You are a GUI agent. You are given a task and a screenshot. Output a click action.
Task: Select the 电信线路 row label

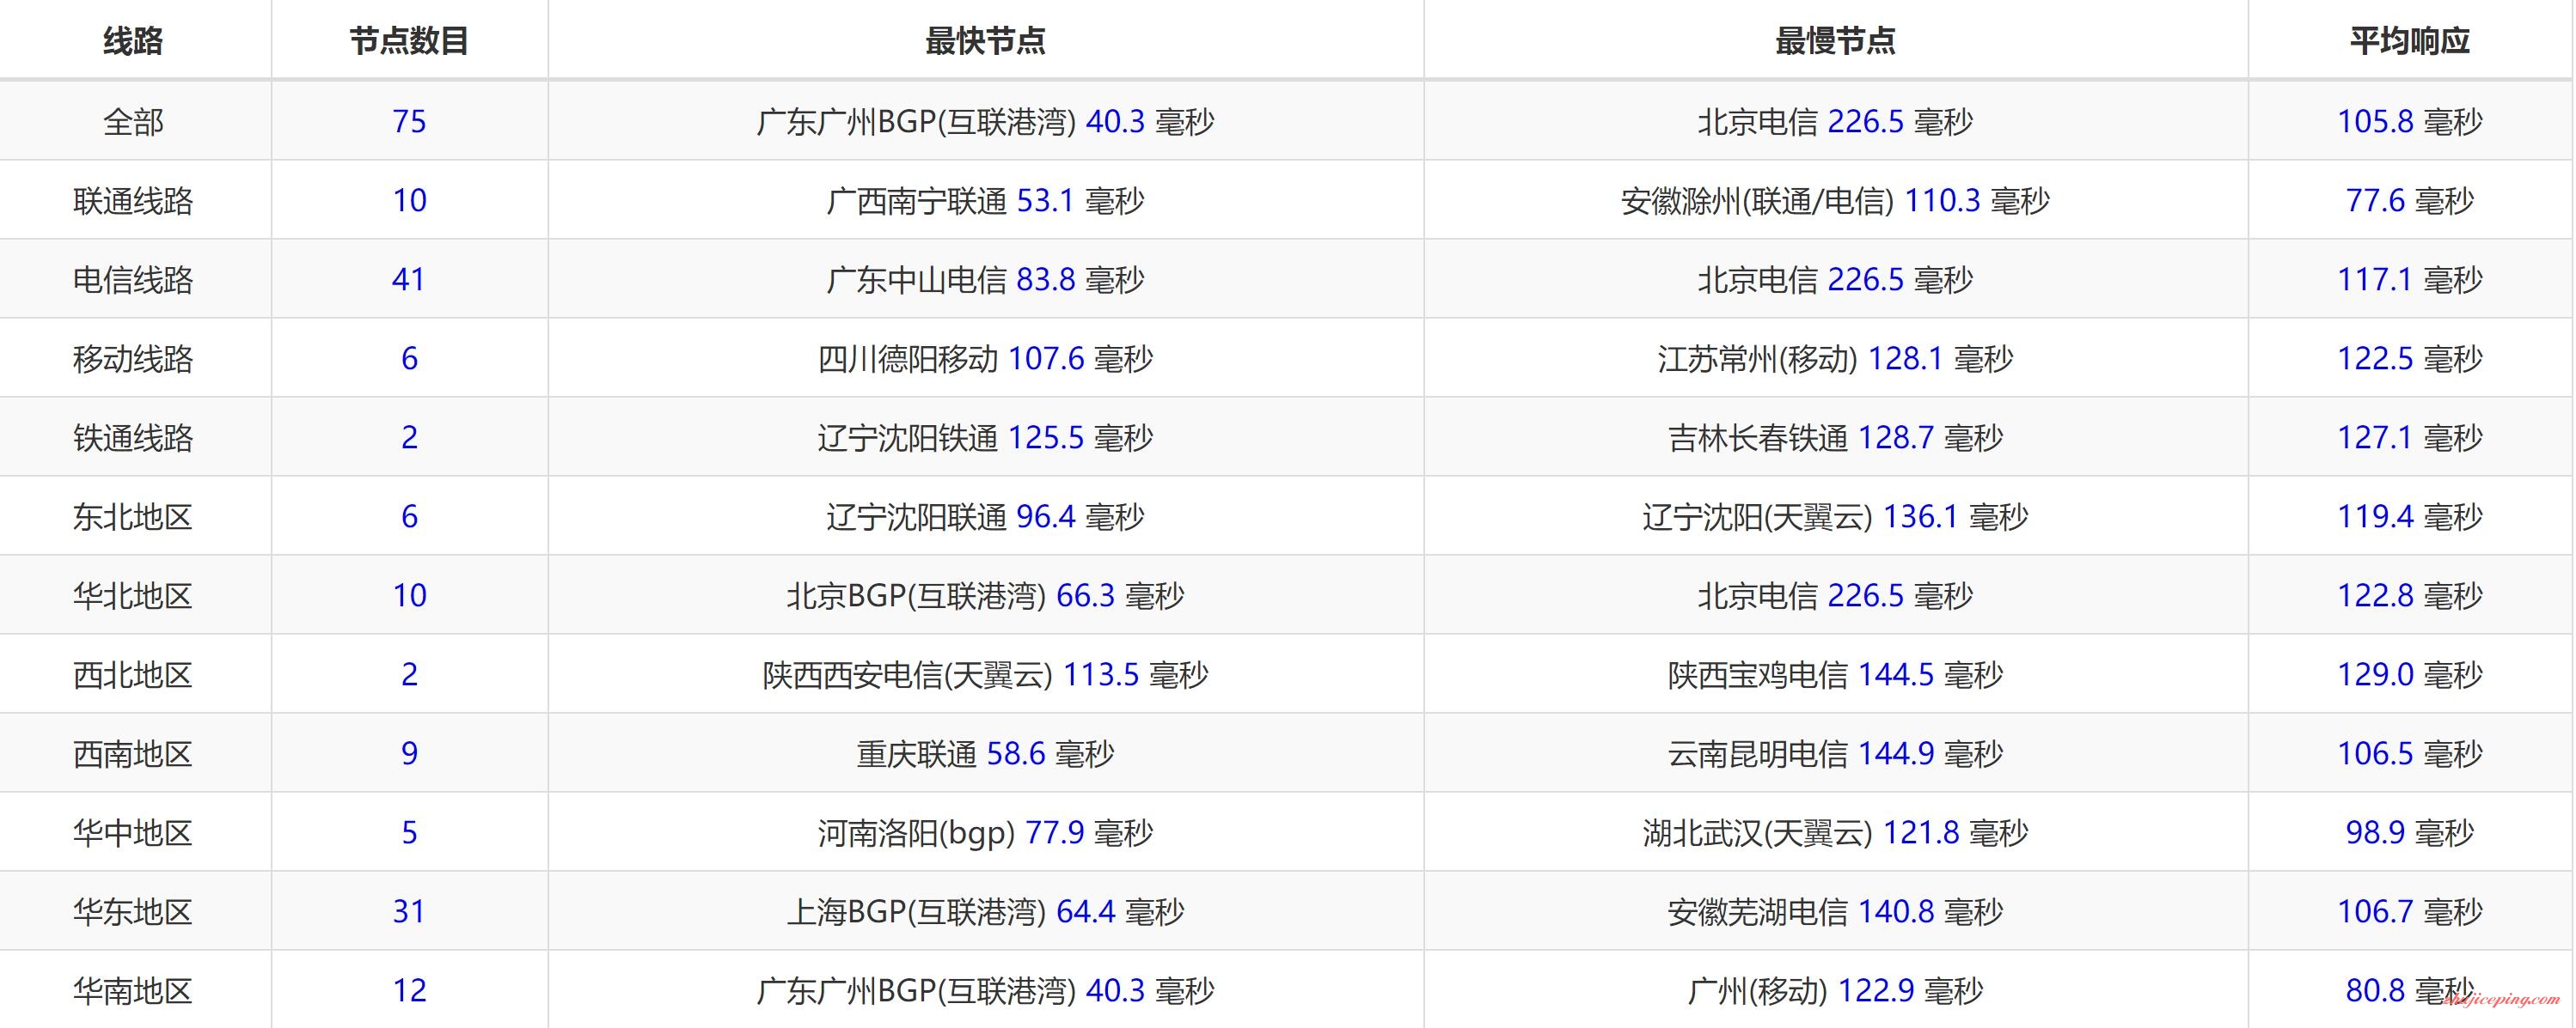click(133, 280)
